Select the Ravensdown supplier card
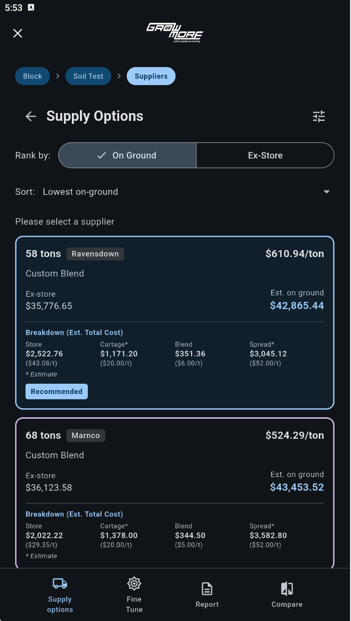Image resolution: width=351 pixels, height=621 pixels. click(175, 322)
